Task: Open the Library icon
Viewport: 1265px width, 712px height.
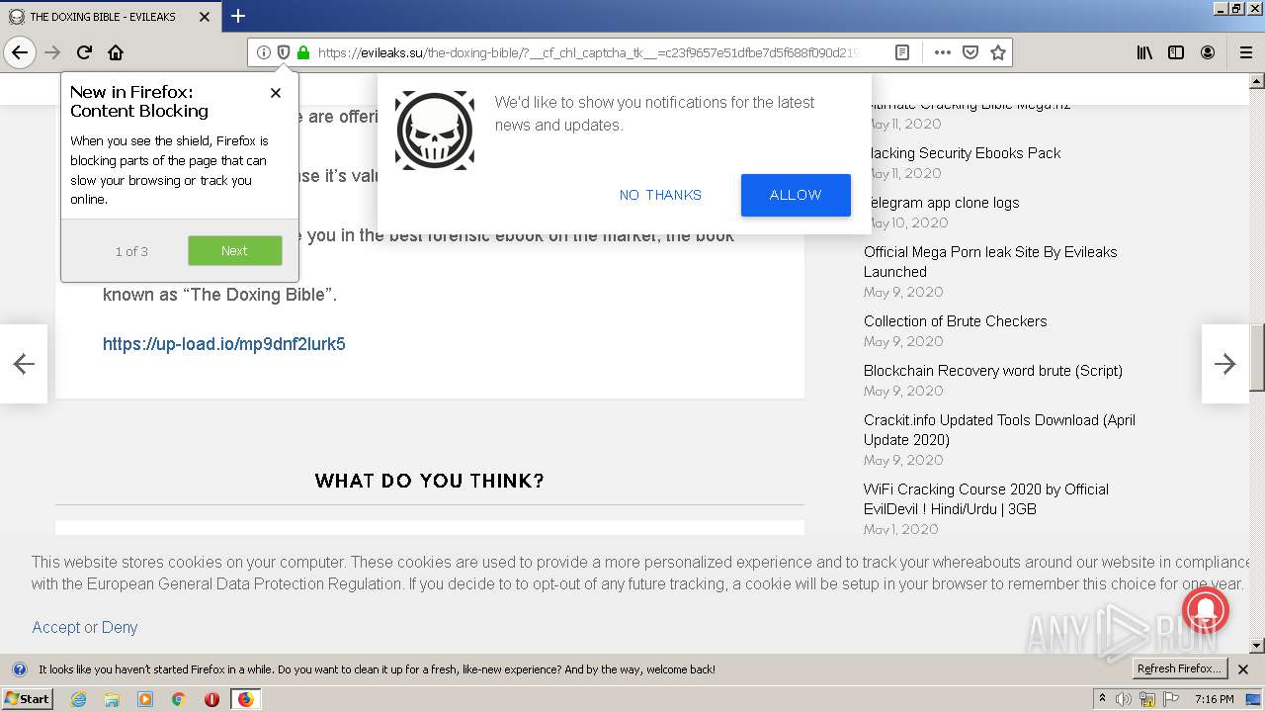Action: point(1144,52)
